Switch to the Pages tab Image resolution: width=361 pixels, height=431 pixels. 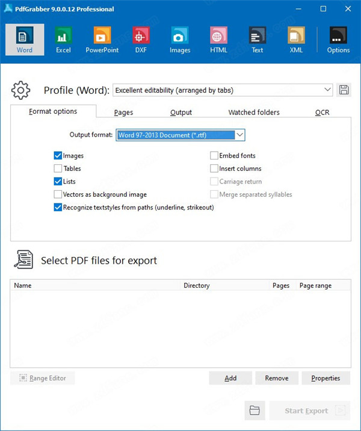pos(123,112)
